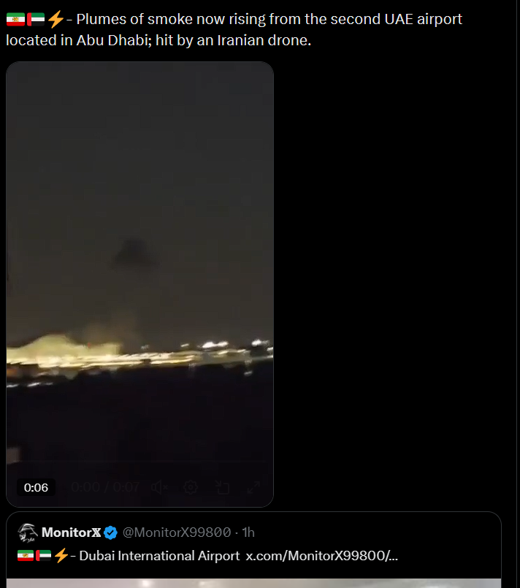This screenshot has height=588, width=520.
Task: Click the MonitorX profile avatar
Action: coord(28,532)
